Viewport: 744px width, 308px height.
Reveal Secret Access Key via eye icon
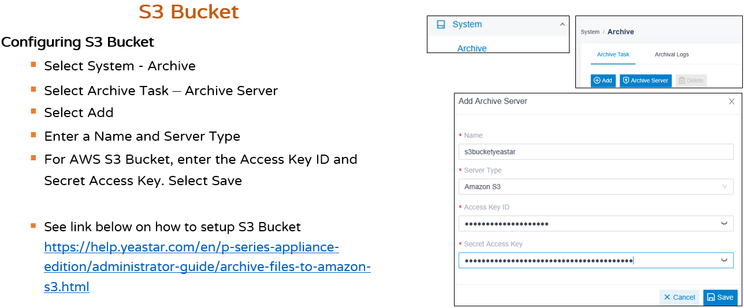(x=724, y=261)
